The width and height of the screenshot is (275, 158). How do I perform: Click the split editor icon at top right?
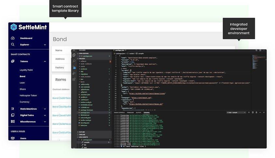coord(260,50)
